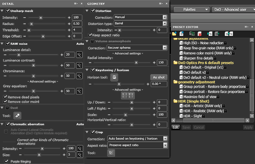Click the Luminance detail magic wand
Viewport: 255px width, 164px height.
coord(79,55)
